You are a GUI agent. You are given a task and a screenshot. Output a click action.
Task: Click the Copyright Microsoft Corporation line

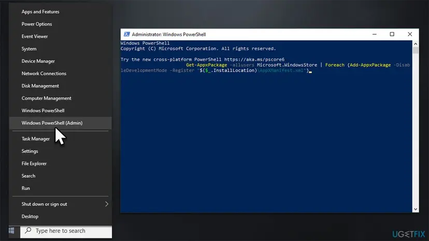coord(198,49)
